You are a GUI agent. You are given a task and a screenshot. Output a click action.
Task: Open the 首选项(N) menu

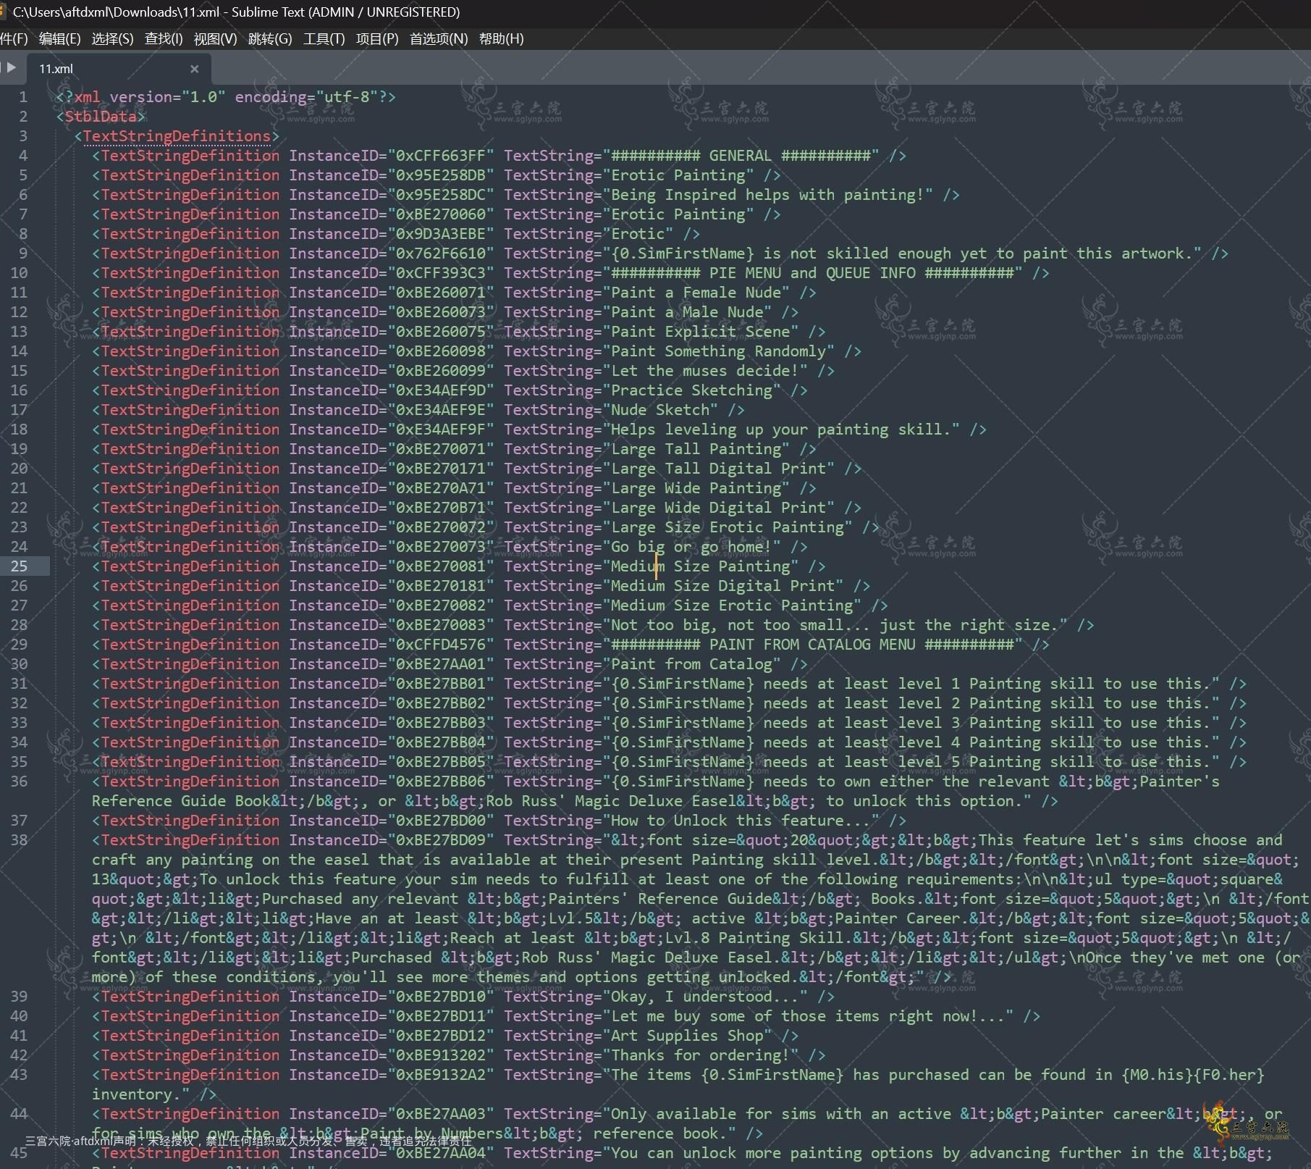click(x=439, y=39)
